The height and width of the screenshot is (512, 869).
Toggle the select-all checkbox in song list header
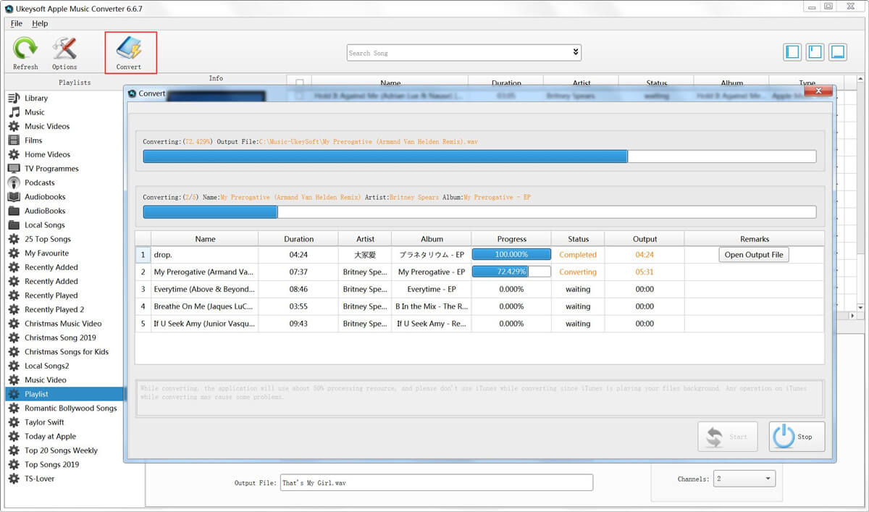pyautogui.click(x=300, y=83)
